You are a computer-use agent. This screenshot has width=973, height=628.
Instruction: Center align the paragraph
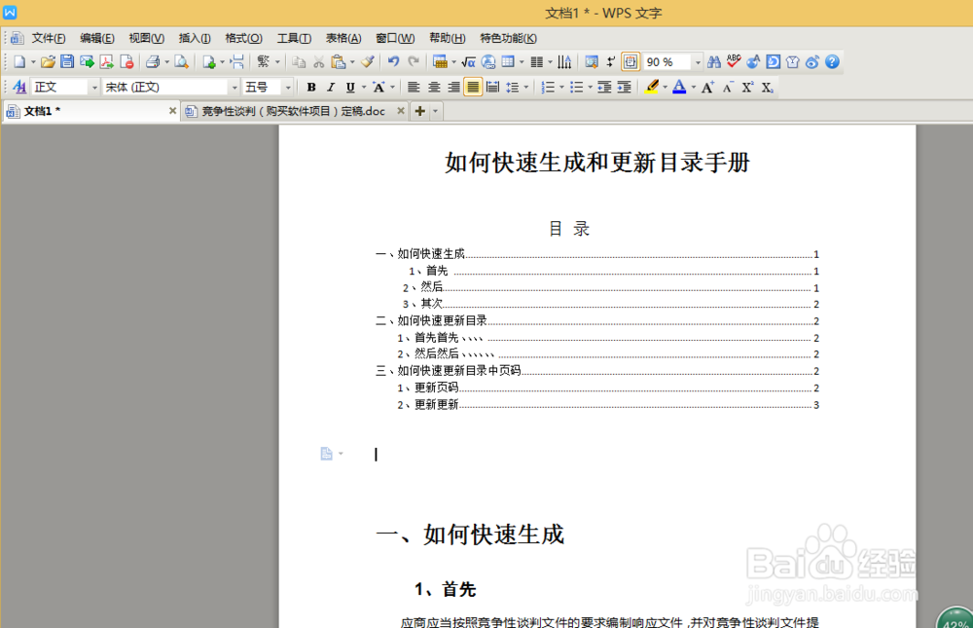click(434, 88)
